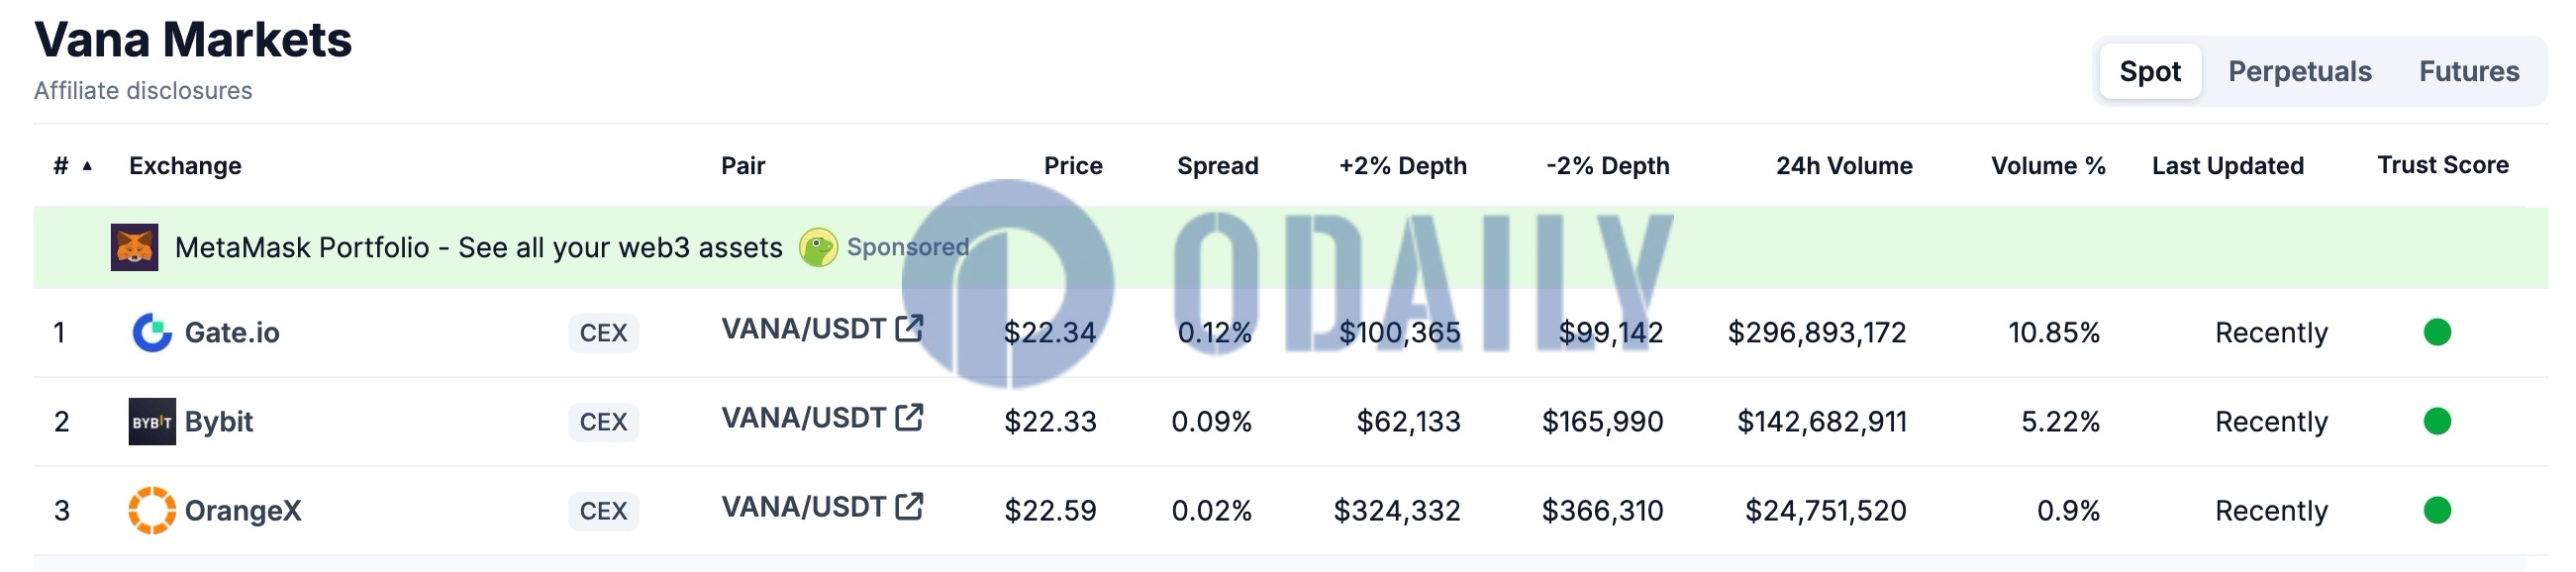Select the Spot markets tab
Screen dimensions: 2576x572
[x=2150, y=71]
